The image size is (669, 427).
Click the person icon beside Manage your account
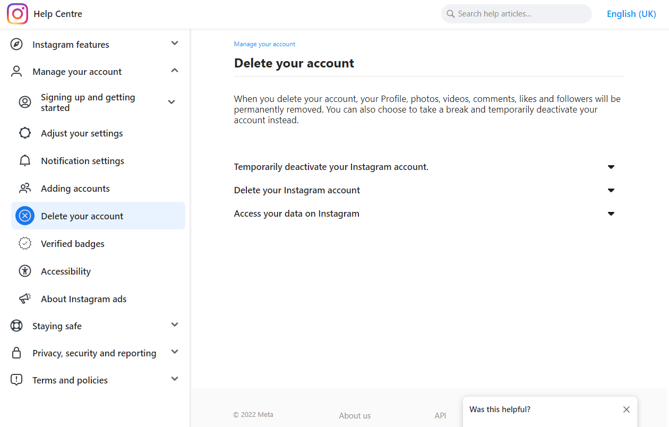16,72
